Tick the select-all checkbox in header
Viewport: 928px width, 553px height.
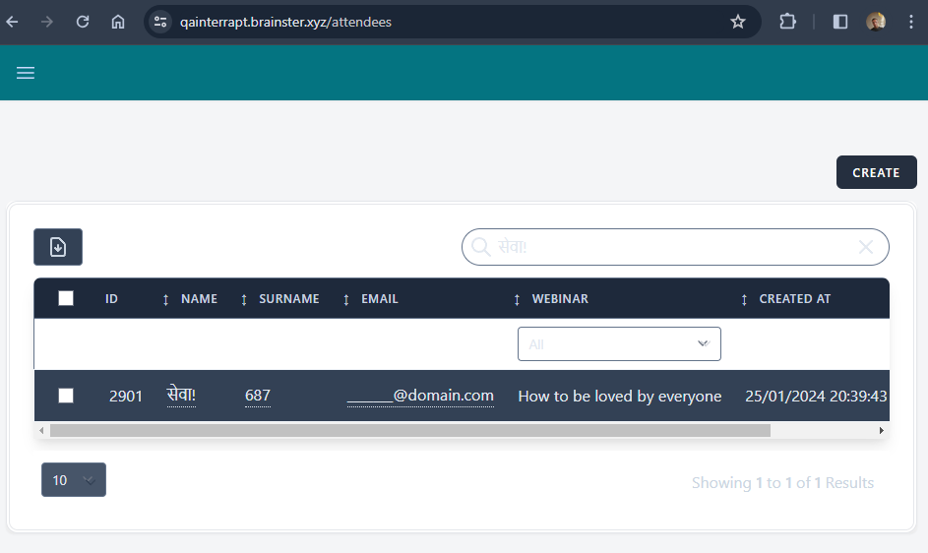pyautogui.click(x=66, y=298)
